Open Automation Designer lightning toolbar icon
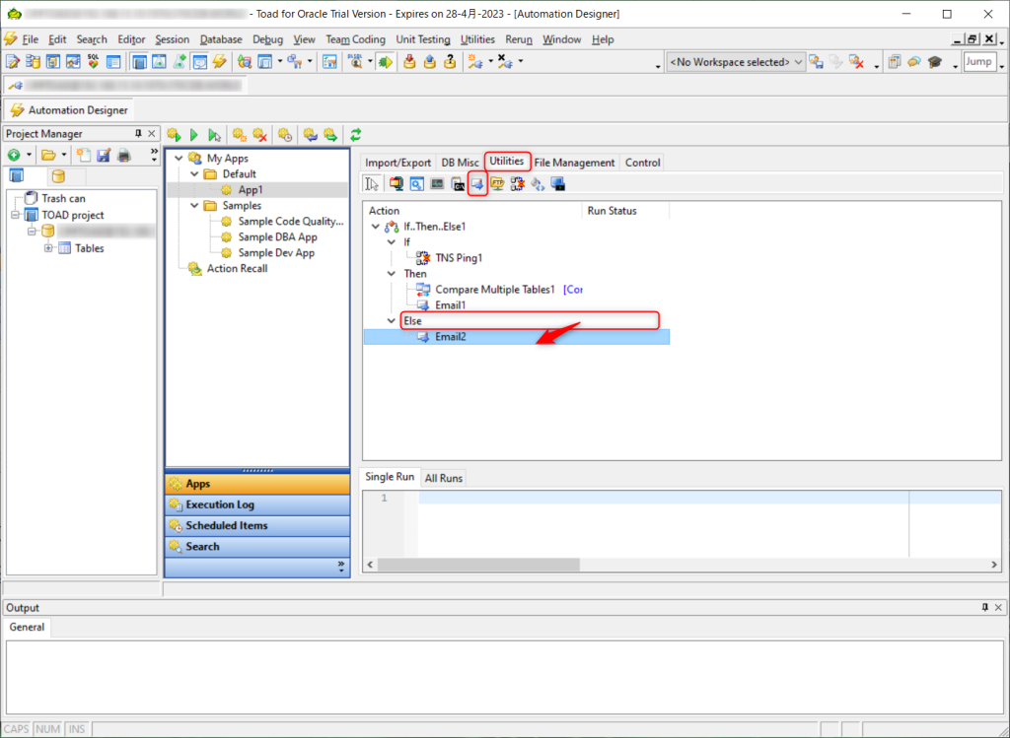 (x=220, y=62)
